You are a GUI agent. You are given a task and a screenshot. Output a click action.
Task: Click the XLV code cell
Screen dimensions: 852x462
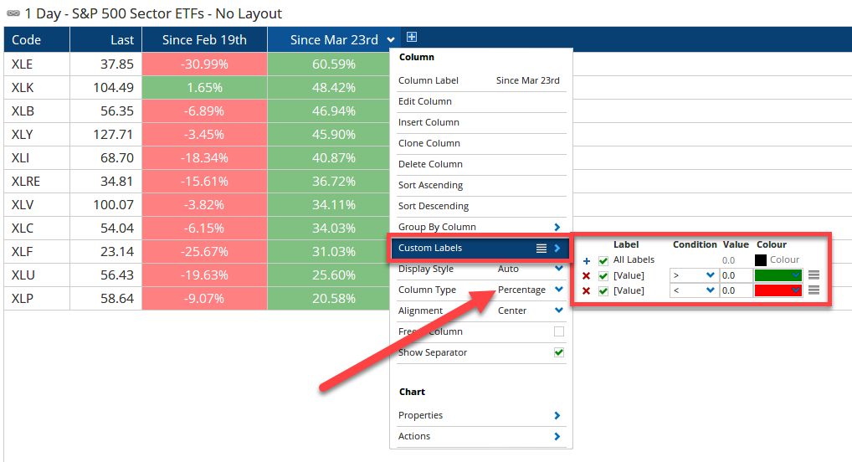pos(37,205)
